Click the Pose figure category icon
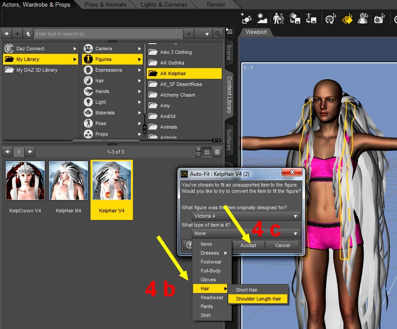 (x=88, y=123)
